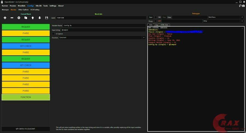Toggle the SBS checkbox in the debugger
The width and height of the screenshot is (246, 133).
click(156, 17)
